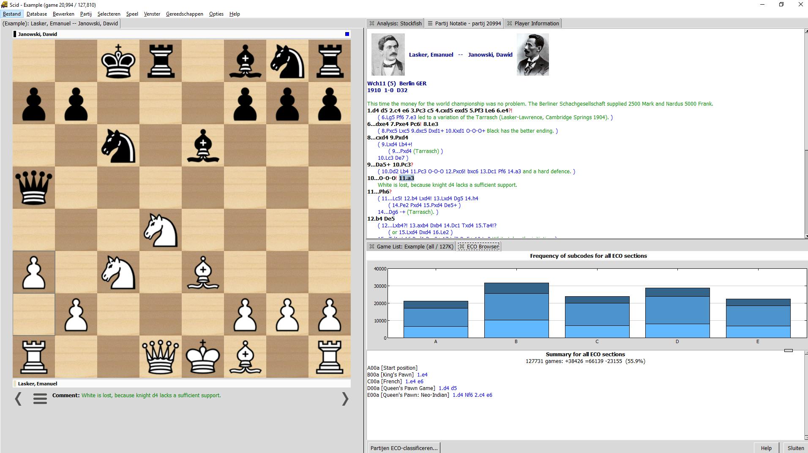Select the white rook on h1
This screenshot has height=453, width=808.
(x=330, y=357)
